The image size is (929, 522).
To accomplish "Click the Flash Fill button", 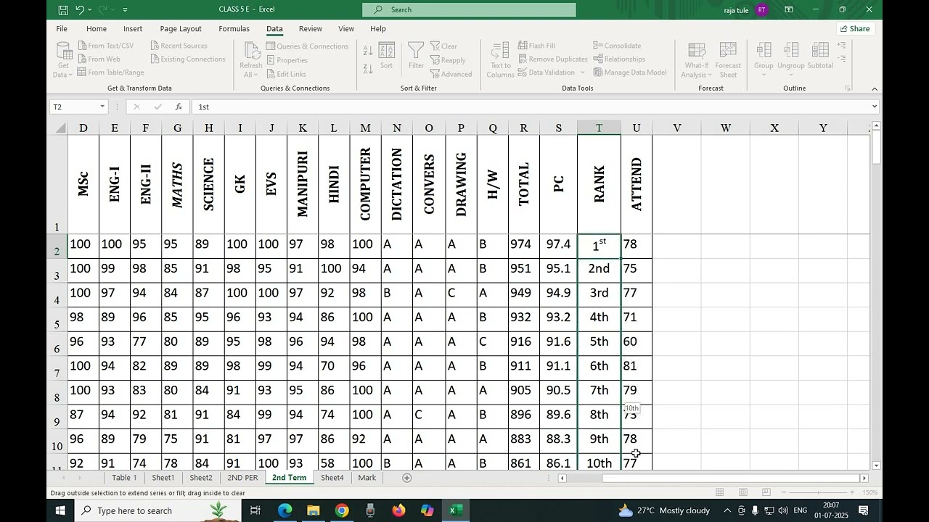I will tap(536, 46).
